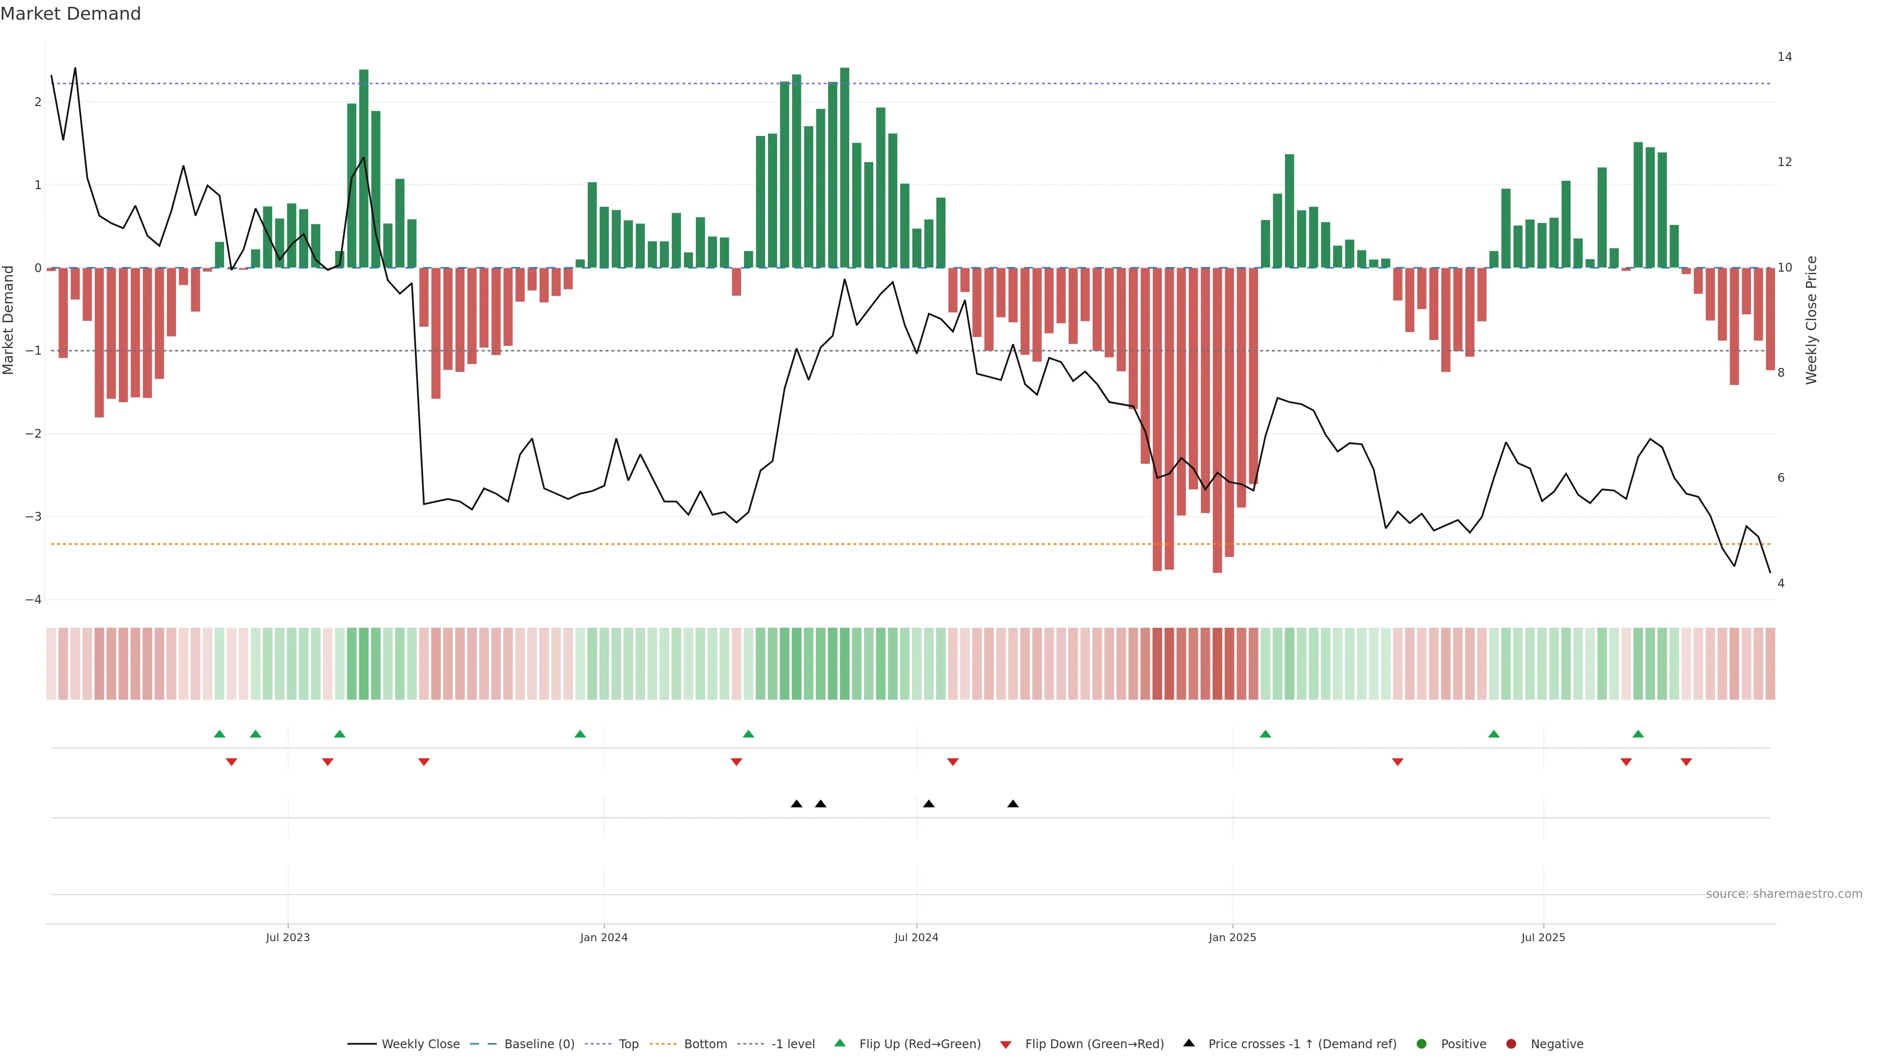Screen dimensions: 1887x1061
Task: Toggle the -1 level legend entry
Action: pyautogui.click(x=793, y=1043)
